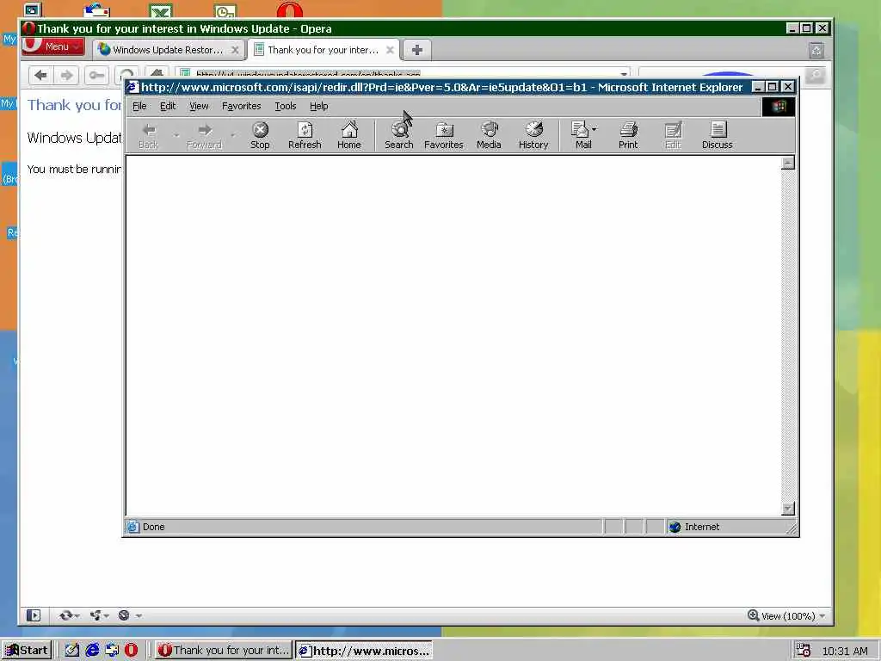Click the grayed Edit toolbar button in IE
Viewport: 881px width, 661px height.
(673, 135)
